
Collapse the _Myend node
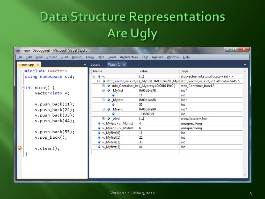(103, 109)
